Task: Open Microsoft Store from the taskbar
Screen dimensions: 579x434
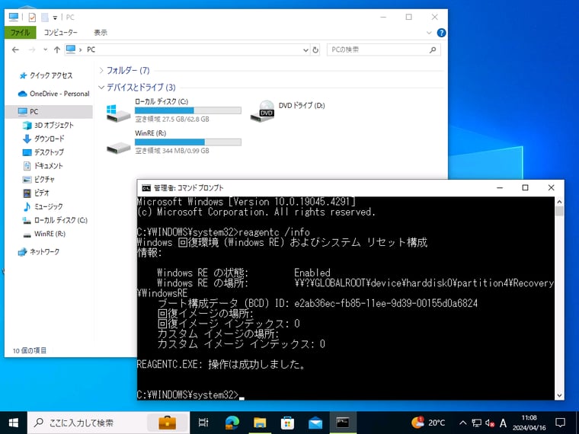Action: (287, 423)
